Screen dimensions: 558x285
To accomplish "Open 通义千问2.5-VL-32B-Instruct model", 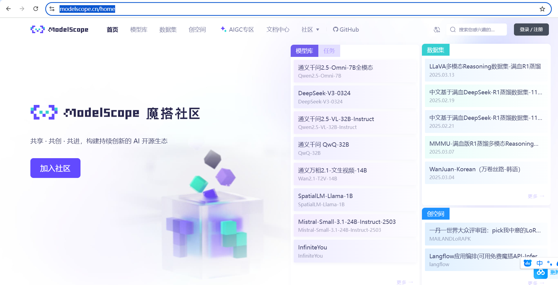I will click(x=355, y=123).
